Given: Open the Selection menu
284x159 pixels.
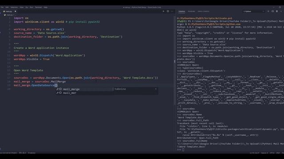Looking at the screenshot, I should 14,8.
